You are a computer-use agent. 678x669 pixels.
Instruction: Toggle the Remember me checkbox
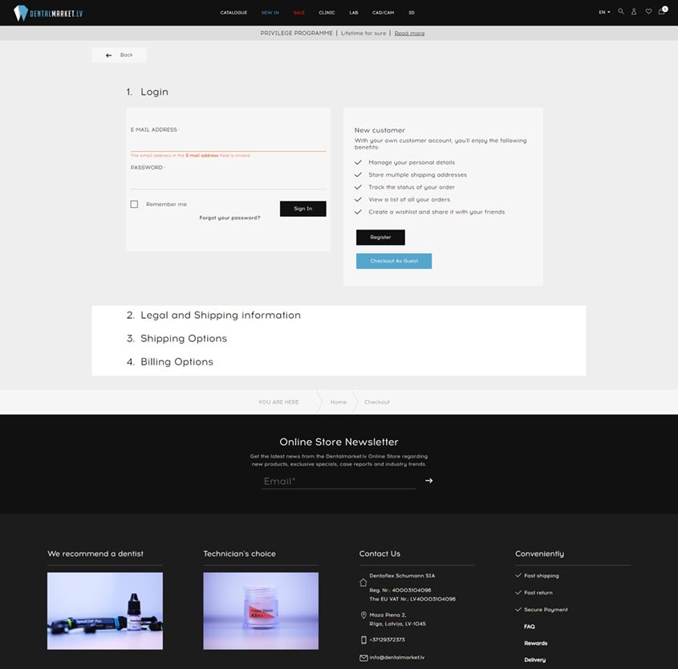point(135,204)
